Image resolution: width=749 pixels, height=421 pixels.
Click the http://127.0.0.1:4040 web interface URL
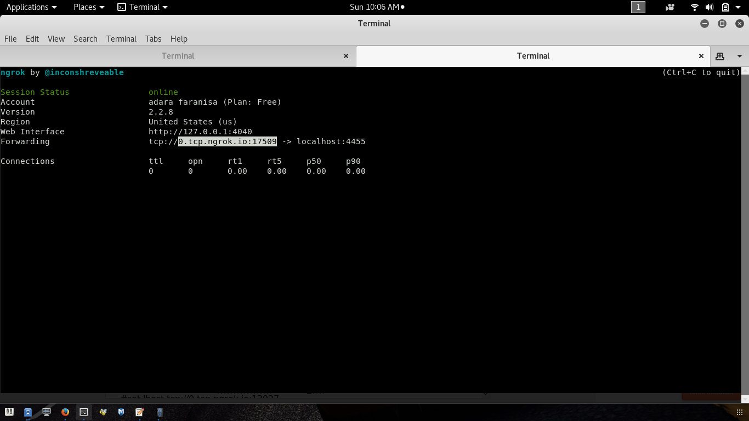point(200,132)
